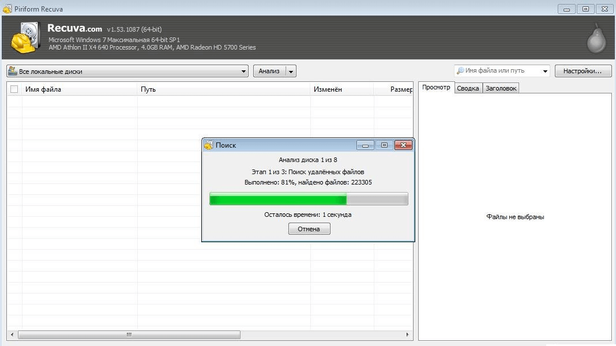Sort by the Имя файла column header
This screenshot has width=616, height=346.
point(80,89)
